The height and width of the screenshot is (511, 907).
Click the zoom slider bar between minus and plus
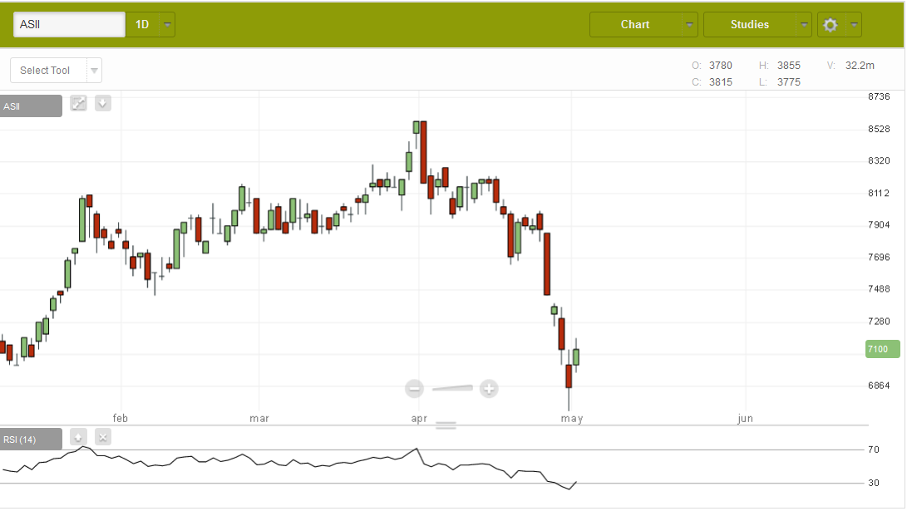pos(451,388)
